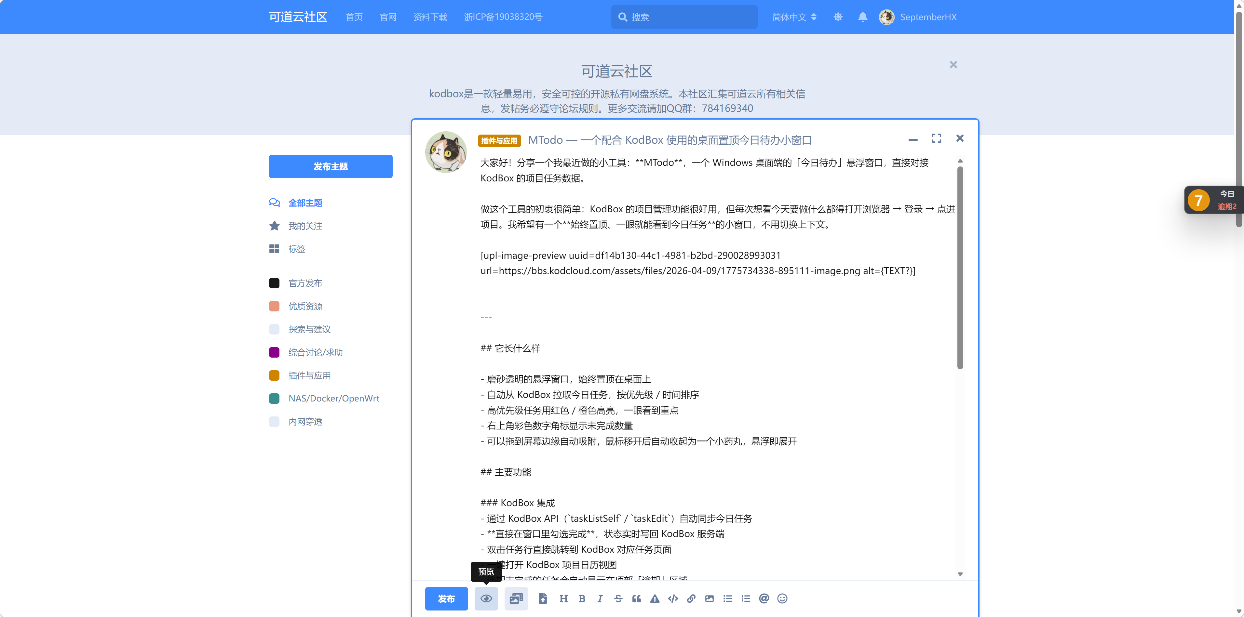
Task: Toggle the light/dark theme sun icon
Action: 838,17
